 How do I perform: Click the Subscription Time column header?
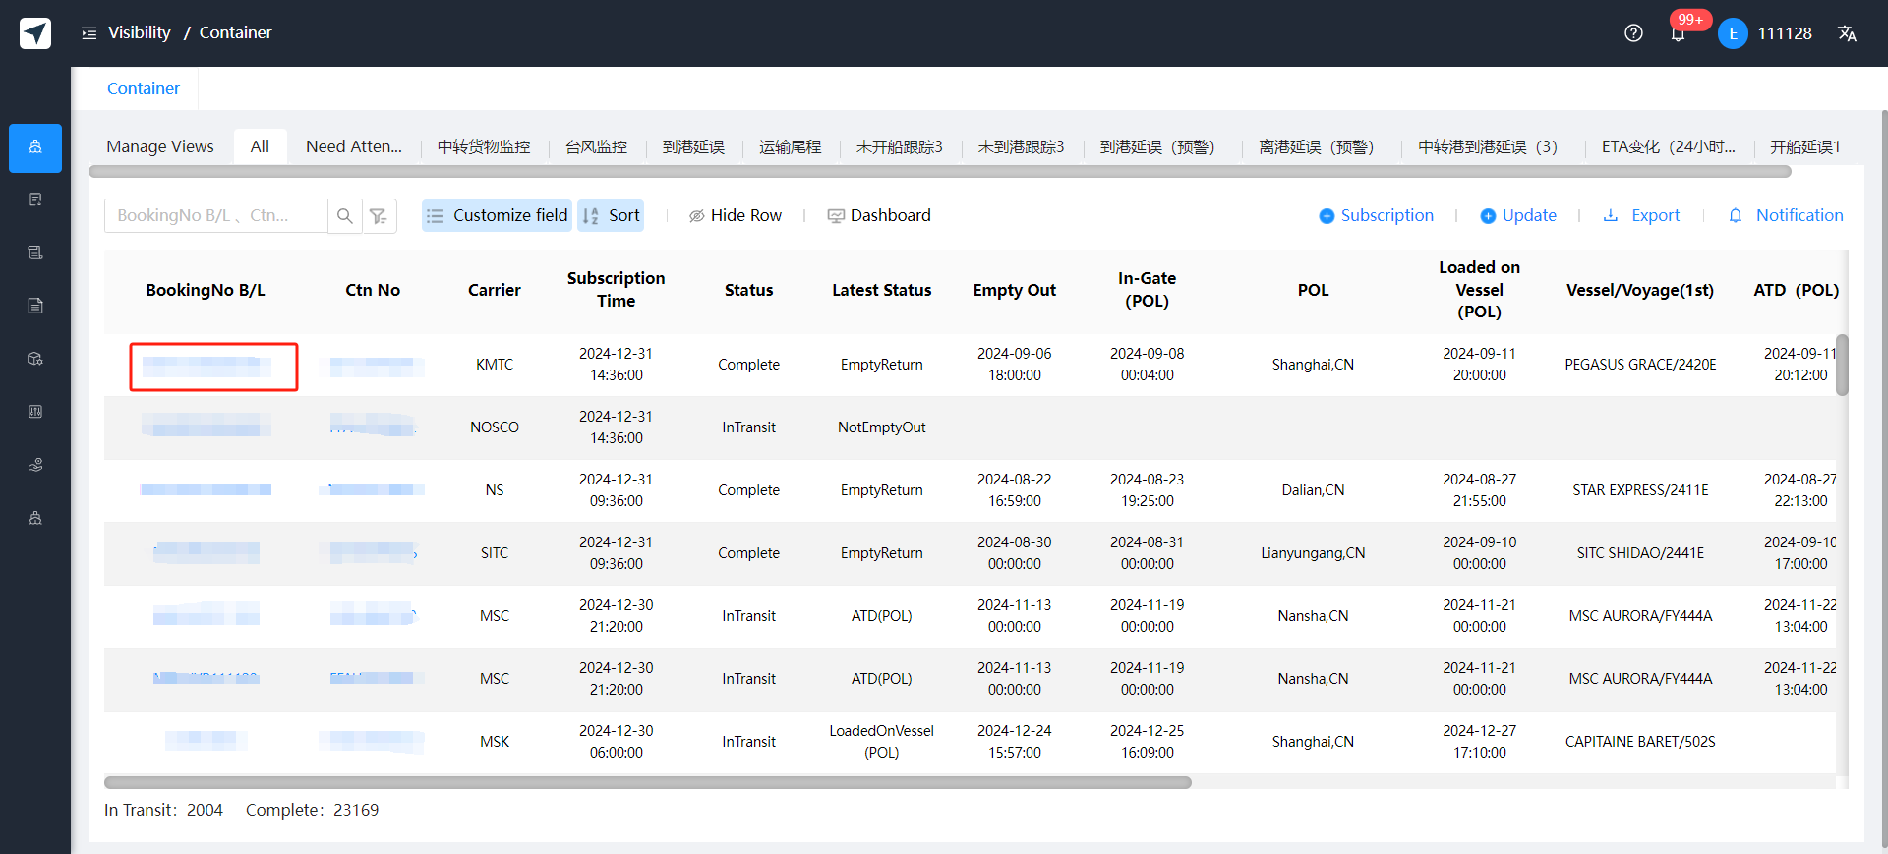click(617, 290)
